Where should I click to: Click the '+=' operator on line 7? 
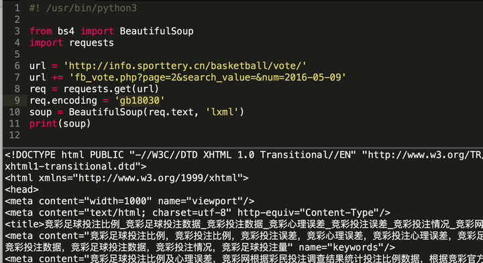tap(58, 77)
